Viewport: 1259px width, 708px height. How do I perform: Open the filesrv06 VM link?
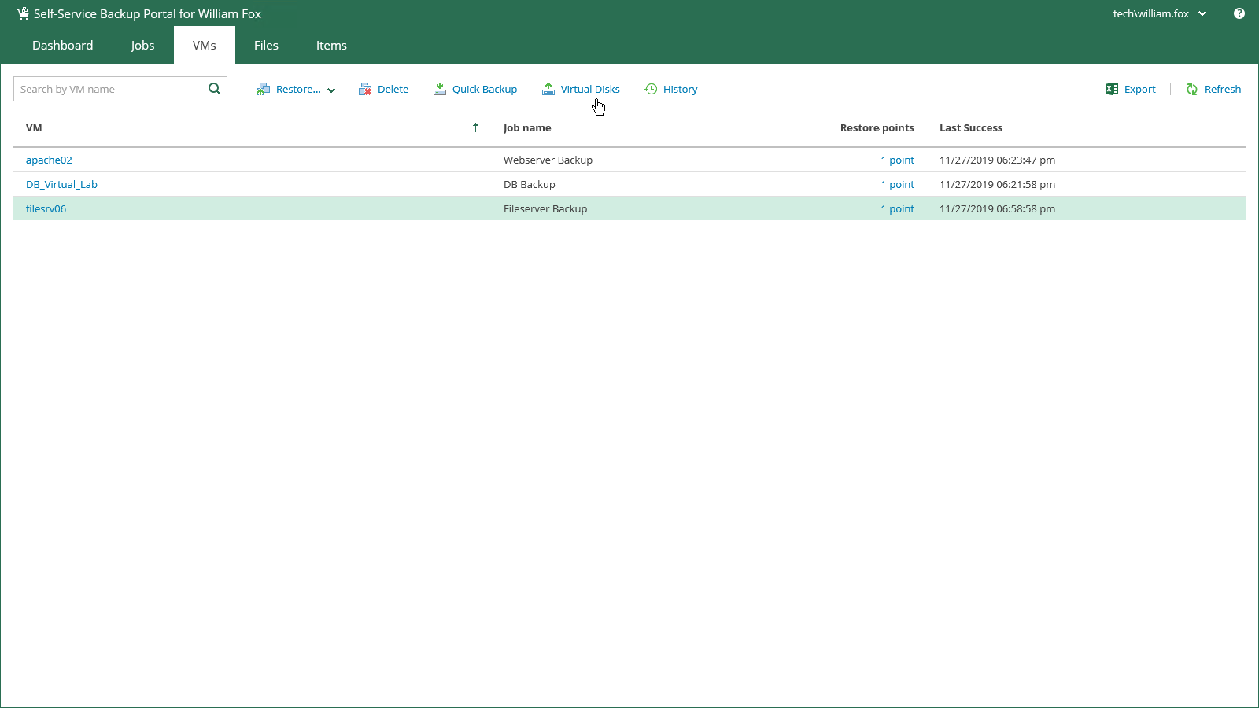pos(46,208)
